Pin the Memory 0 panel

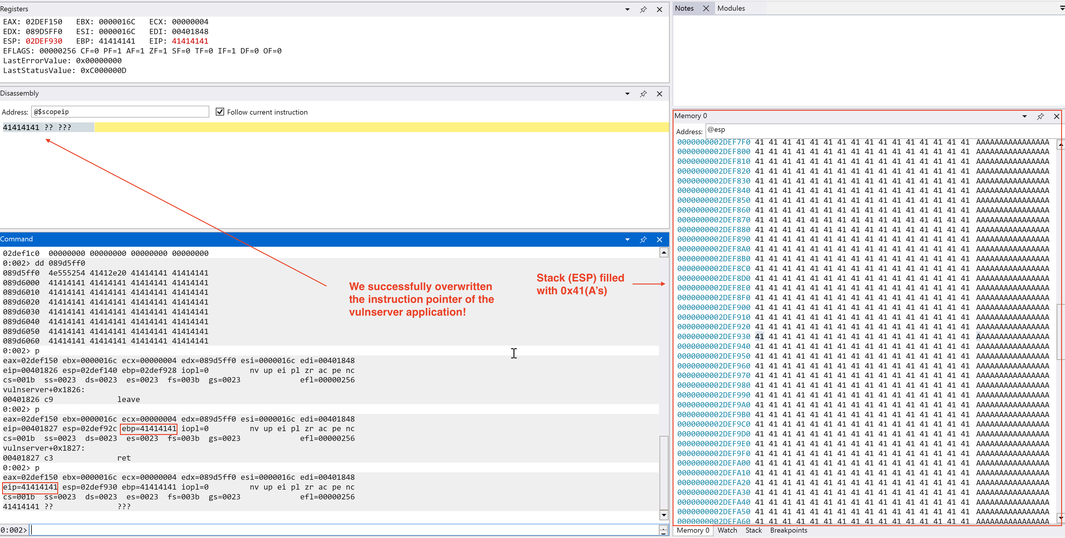(1040, 116)
